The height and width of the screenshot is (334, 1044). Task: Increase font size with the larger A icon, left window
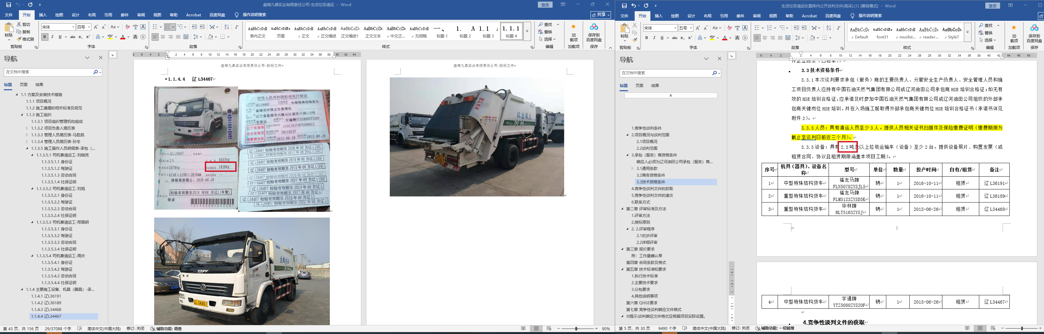click(x=96, y=27)
